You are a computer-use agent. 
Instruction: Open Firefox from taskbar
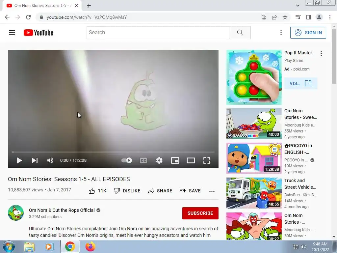pyautogui.click(x=91, y=246)
